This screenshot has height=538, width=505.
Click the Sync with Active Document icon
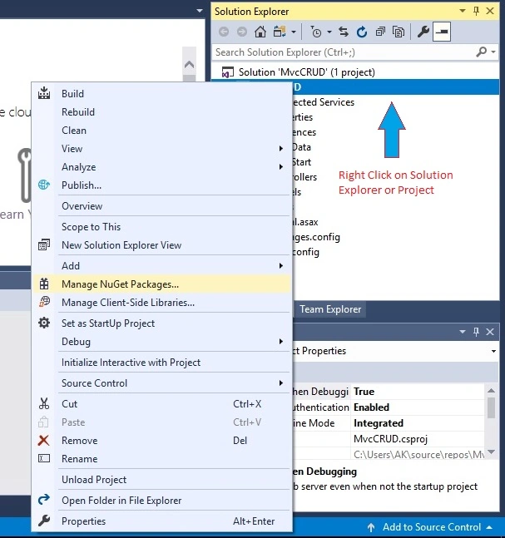coord(344,32)
